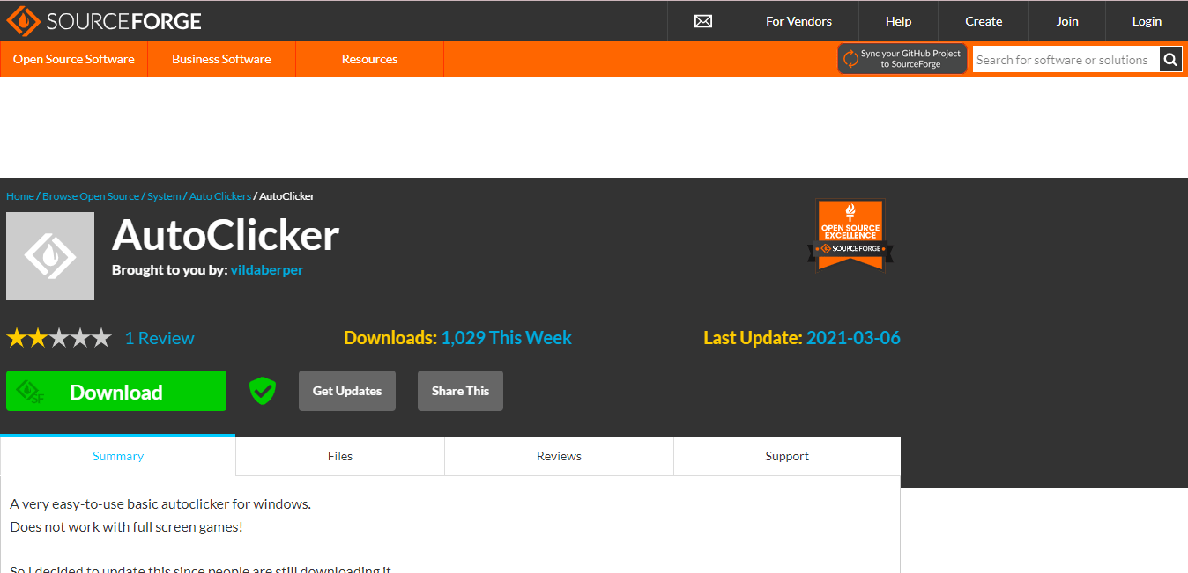Follow the Auto Clickers breadcrumb link
The height and width of the screenshot is (573, 1188).
click(x=219, y=196)
